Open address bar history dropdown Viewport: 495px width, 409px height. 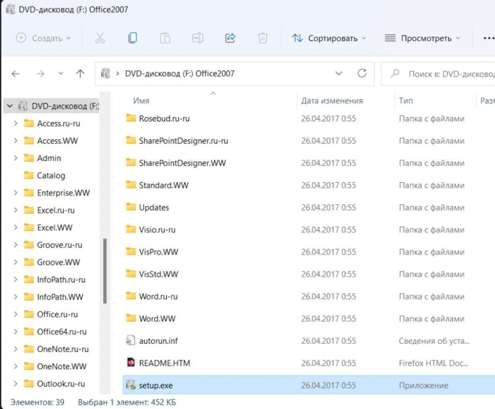[339, 73]
